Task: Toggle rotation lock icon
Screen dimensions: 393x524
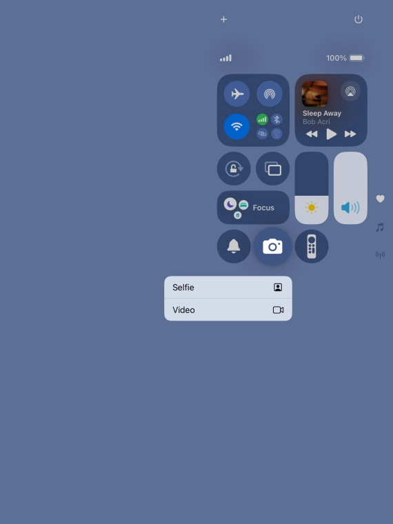Action: (x=234, y=169)
